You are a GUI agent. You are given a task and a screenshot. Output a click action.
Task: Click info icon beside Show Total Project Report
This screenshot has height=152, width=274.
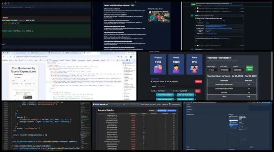point(175,95)
